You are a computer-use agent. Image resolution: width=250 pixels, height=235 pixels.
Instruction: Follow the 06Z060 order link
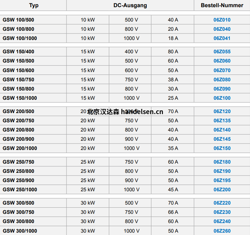pyautogui.click(x=222, y=61)
